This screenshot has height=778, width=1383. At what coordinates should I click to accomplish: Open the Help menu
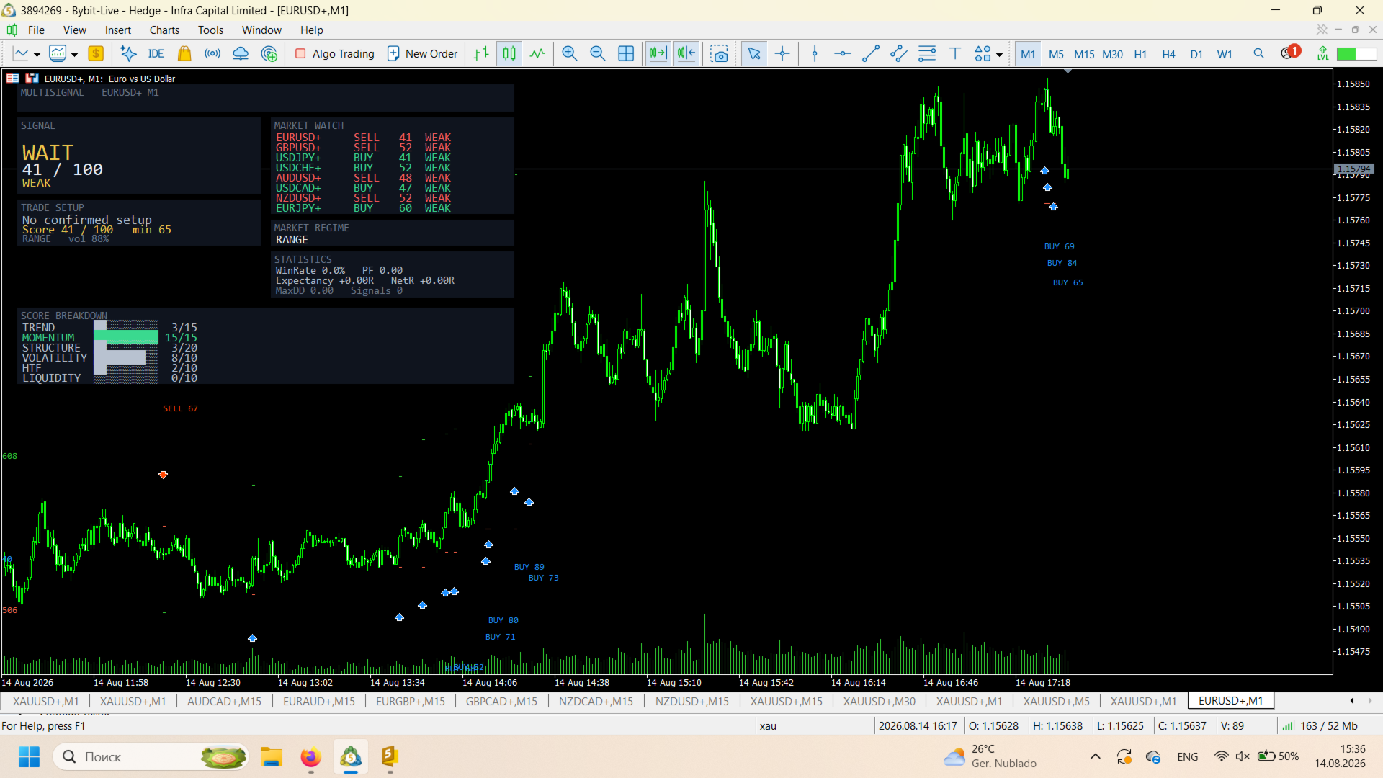tap(312, 30)
